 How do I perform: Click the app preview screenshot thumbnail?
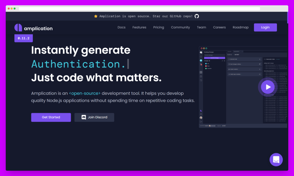click(243, 87)
